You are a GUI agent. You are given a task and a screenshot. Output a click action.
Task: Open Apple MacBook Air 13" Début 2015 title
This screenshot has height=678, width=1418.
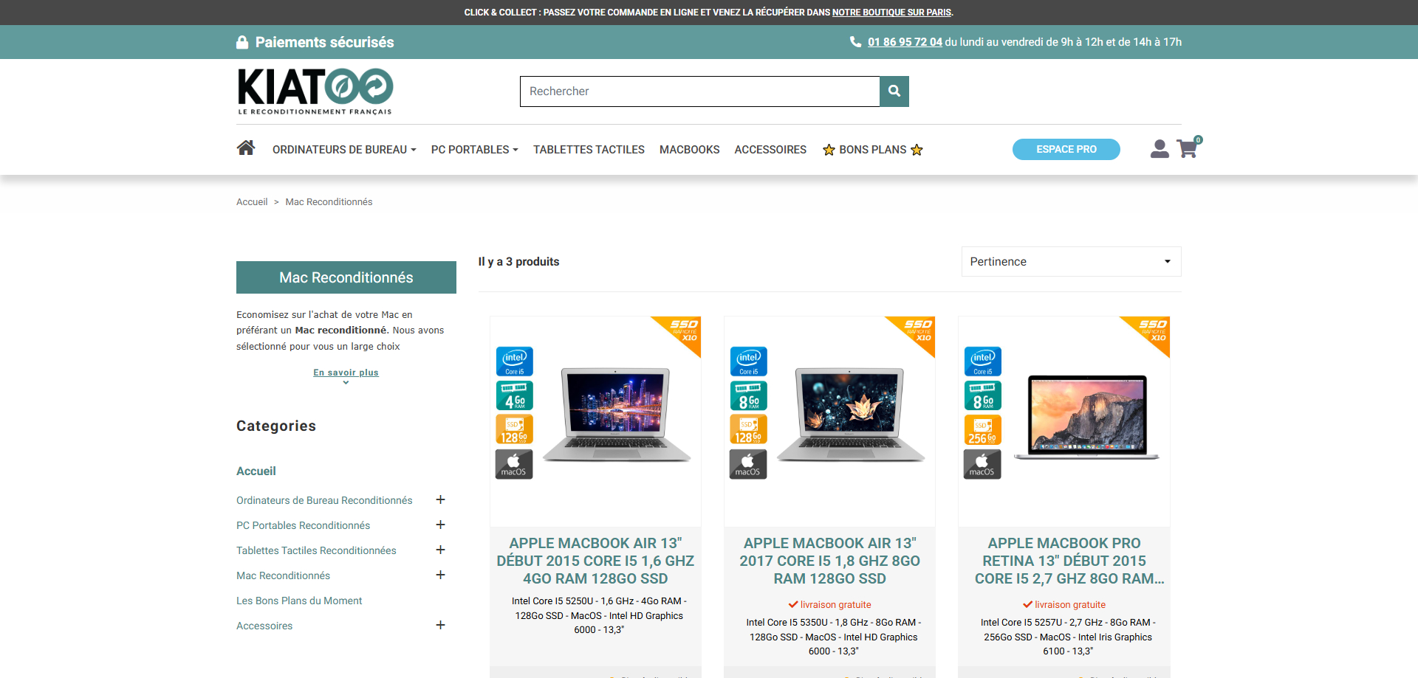pos(595,561)
